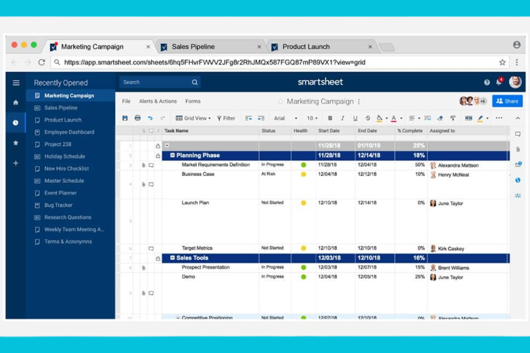Toggle italic formatting

pos(343,118)
